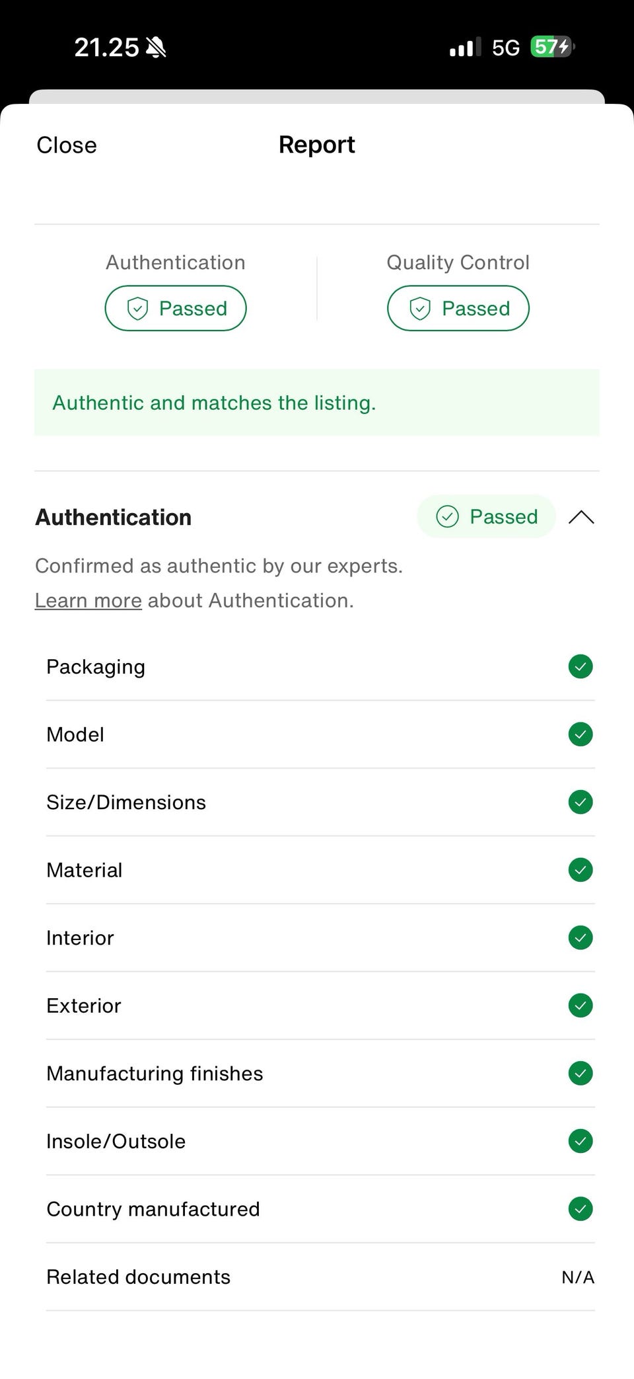Image resolution: width=634 pixels, height=1379 pixels.
Task: Tap the Material row checkmark icon
Action: [580, 870]
